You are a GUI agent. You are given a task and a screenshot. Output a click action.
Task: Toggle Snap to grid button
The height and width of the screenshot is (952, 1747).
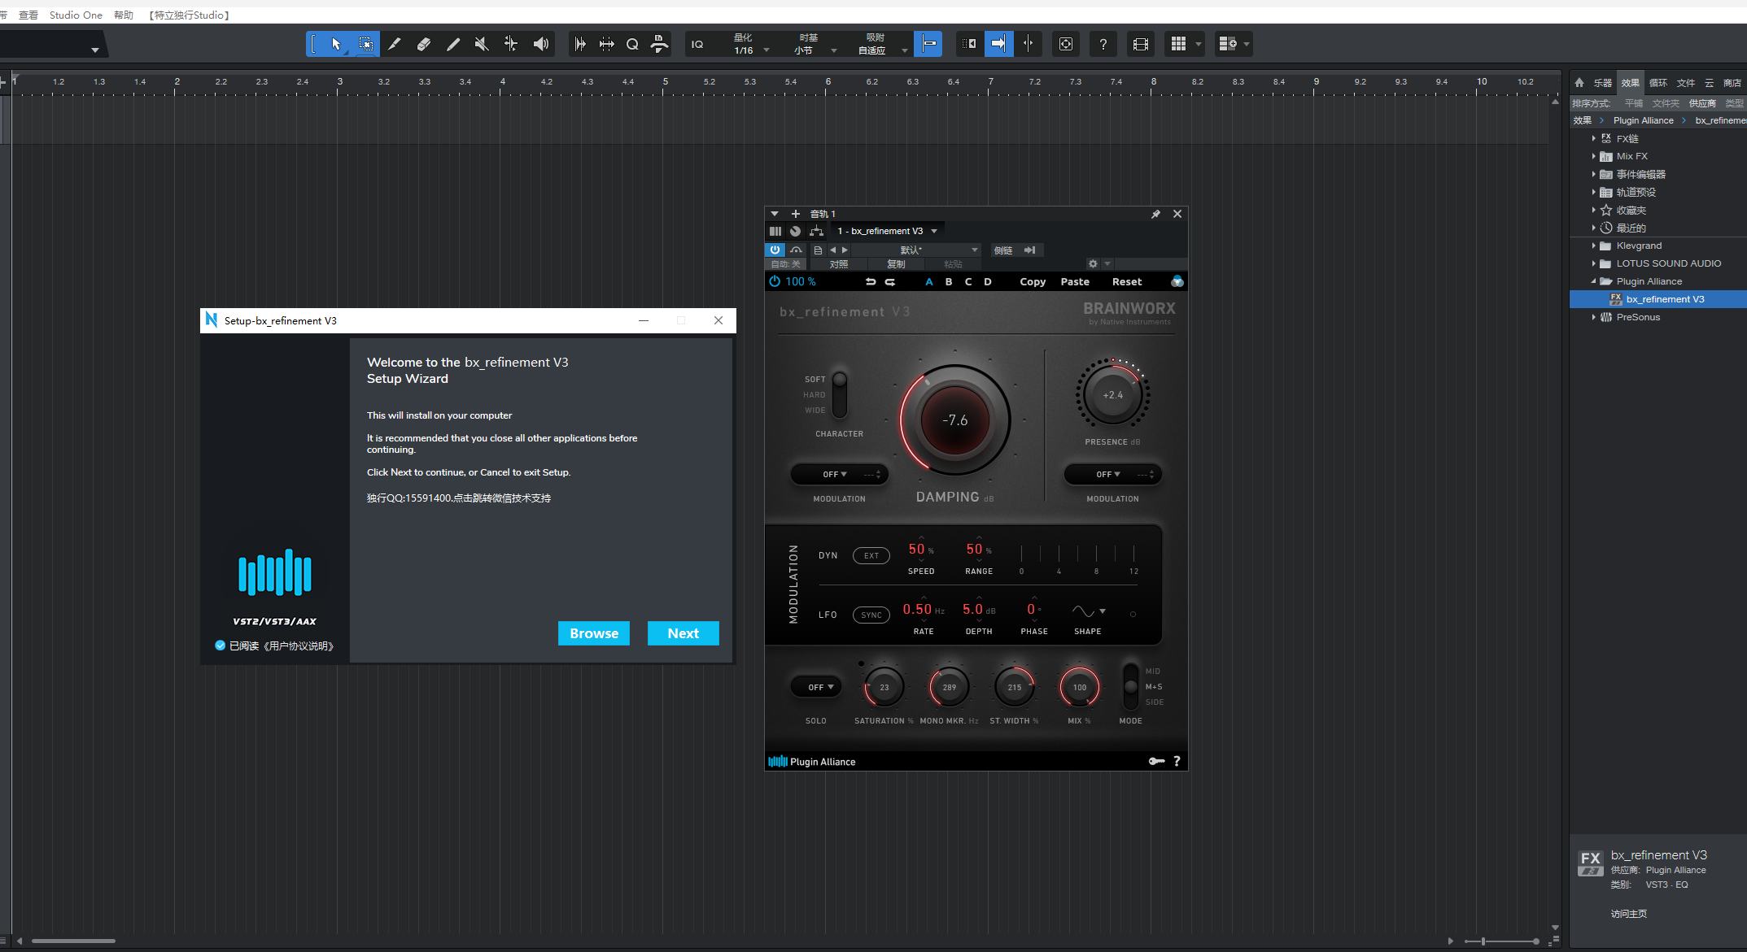click(x=928, y=44)
